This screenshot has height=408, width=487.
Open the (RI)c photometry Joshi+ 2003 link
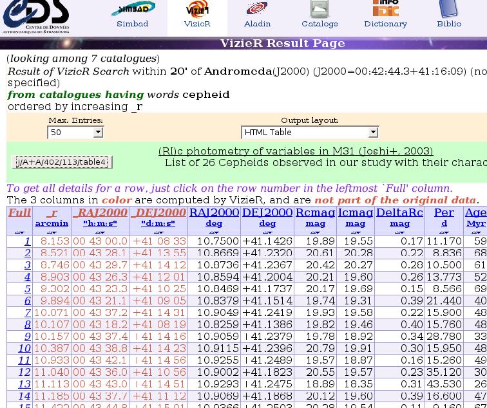[x=296, y=151]
